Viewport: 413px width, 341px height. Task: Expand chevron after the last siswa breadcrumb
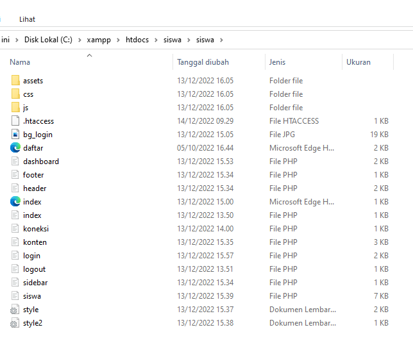[221, 40]
